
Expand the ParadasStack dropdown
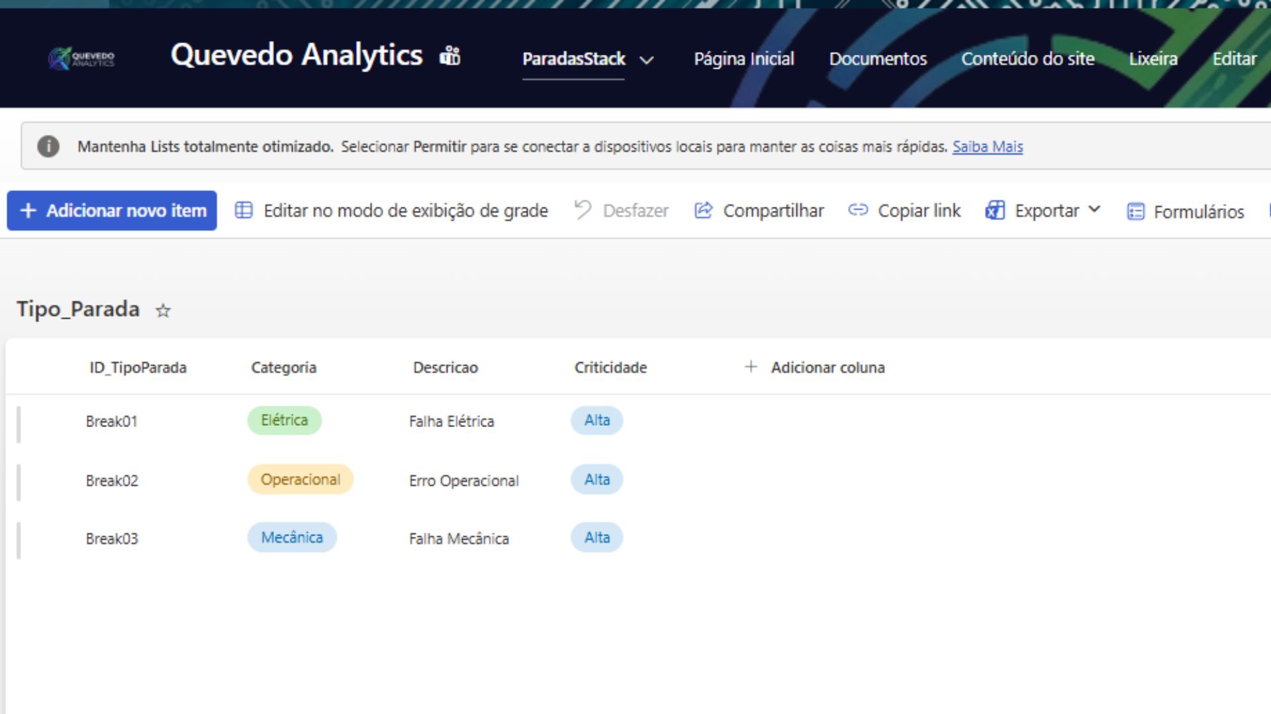click(646, 59)
